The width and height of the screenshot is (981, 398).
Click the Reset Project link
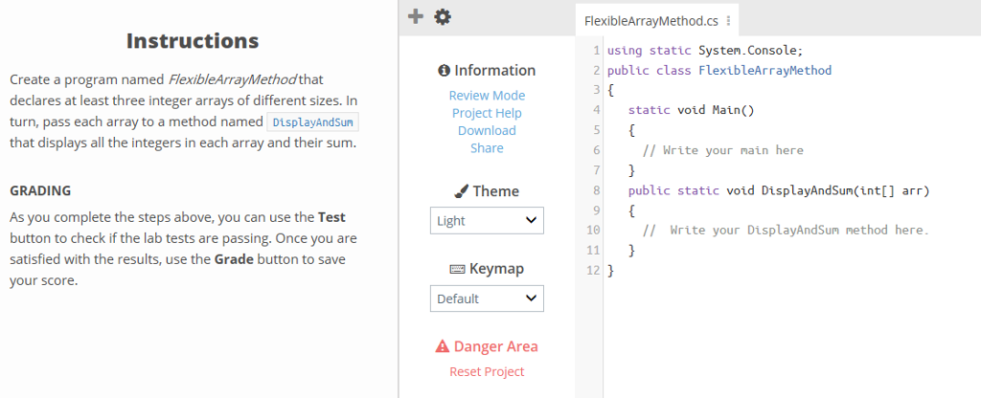[487, 372]
